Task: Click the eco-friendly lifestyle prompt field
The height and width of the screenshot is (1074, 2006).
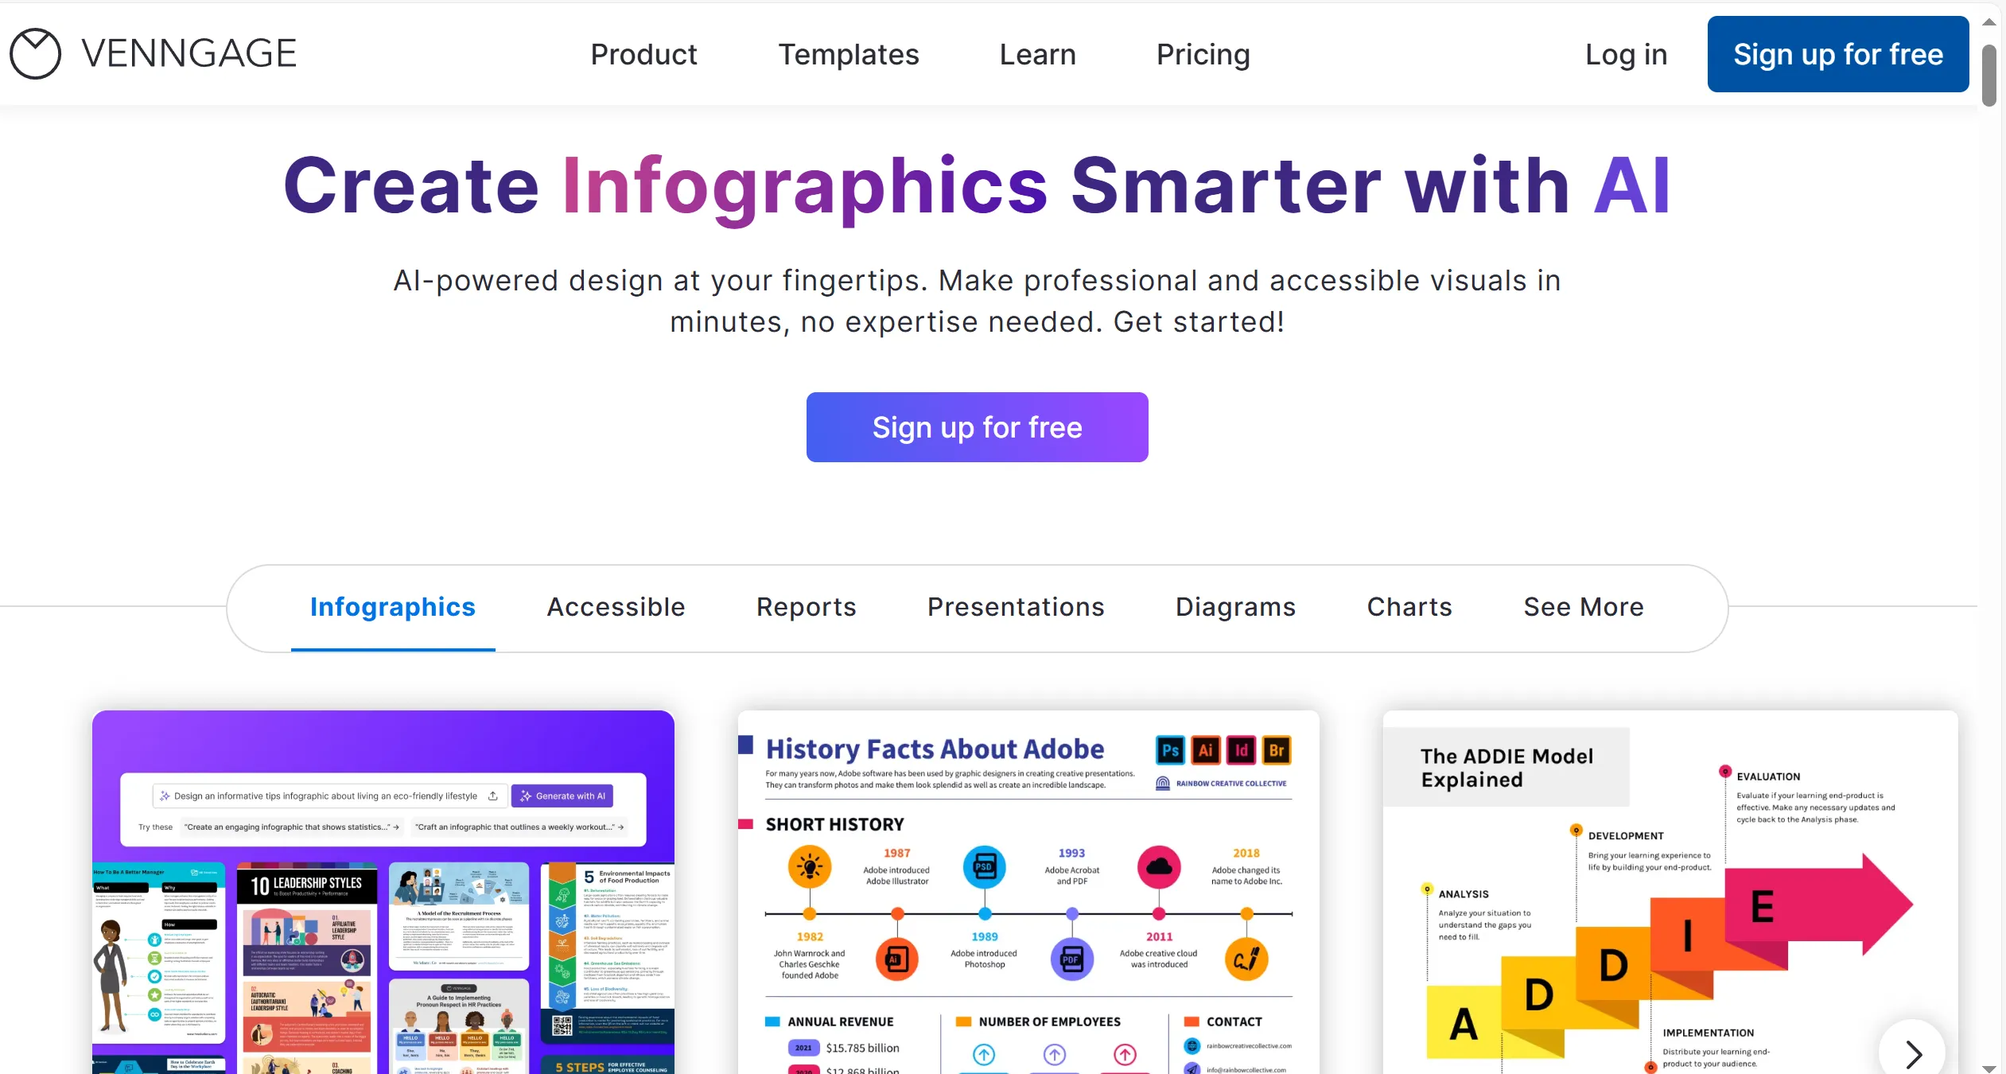Action: (x=329, y=796)
